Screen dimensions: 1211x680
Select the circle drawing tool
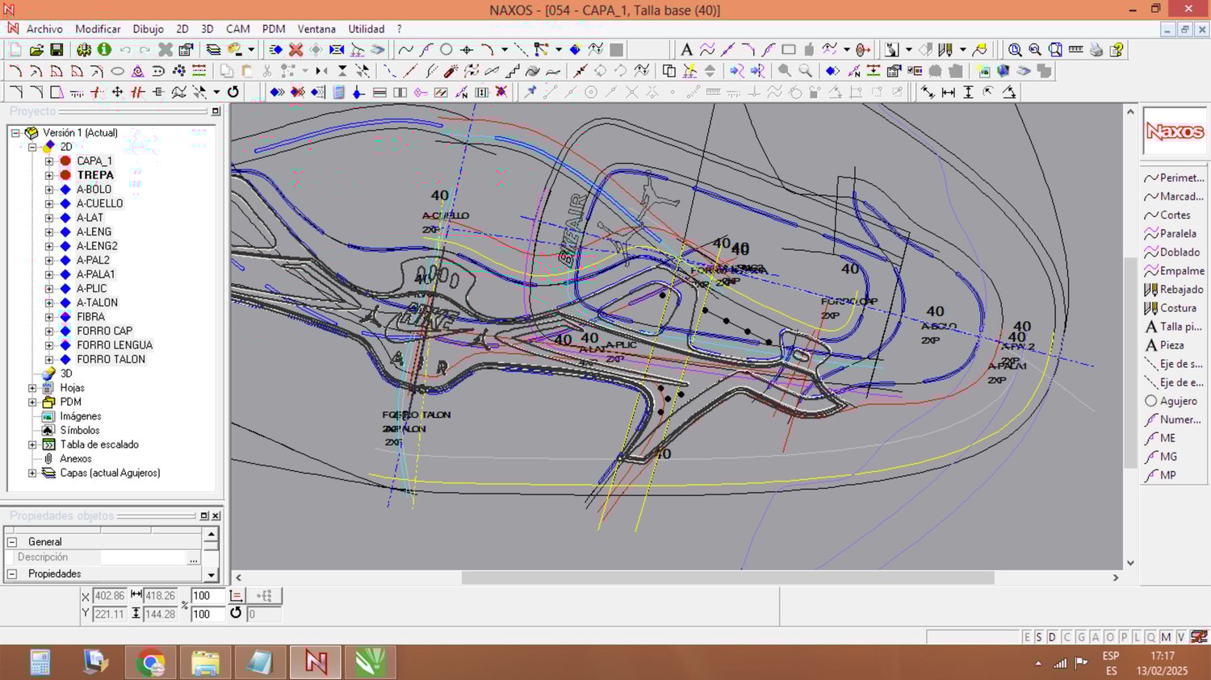pos(446,50)
